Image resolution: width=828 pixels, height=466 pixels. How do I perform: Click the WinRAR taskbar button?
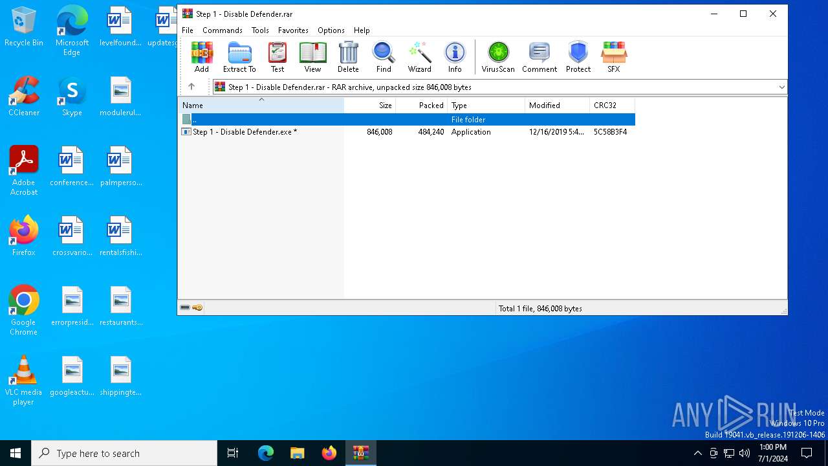coord(360,453)
